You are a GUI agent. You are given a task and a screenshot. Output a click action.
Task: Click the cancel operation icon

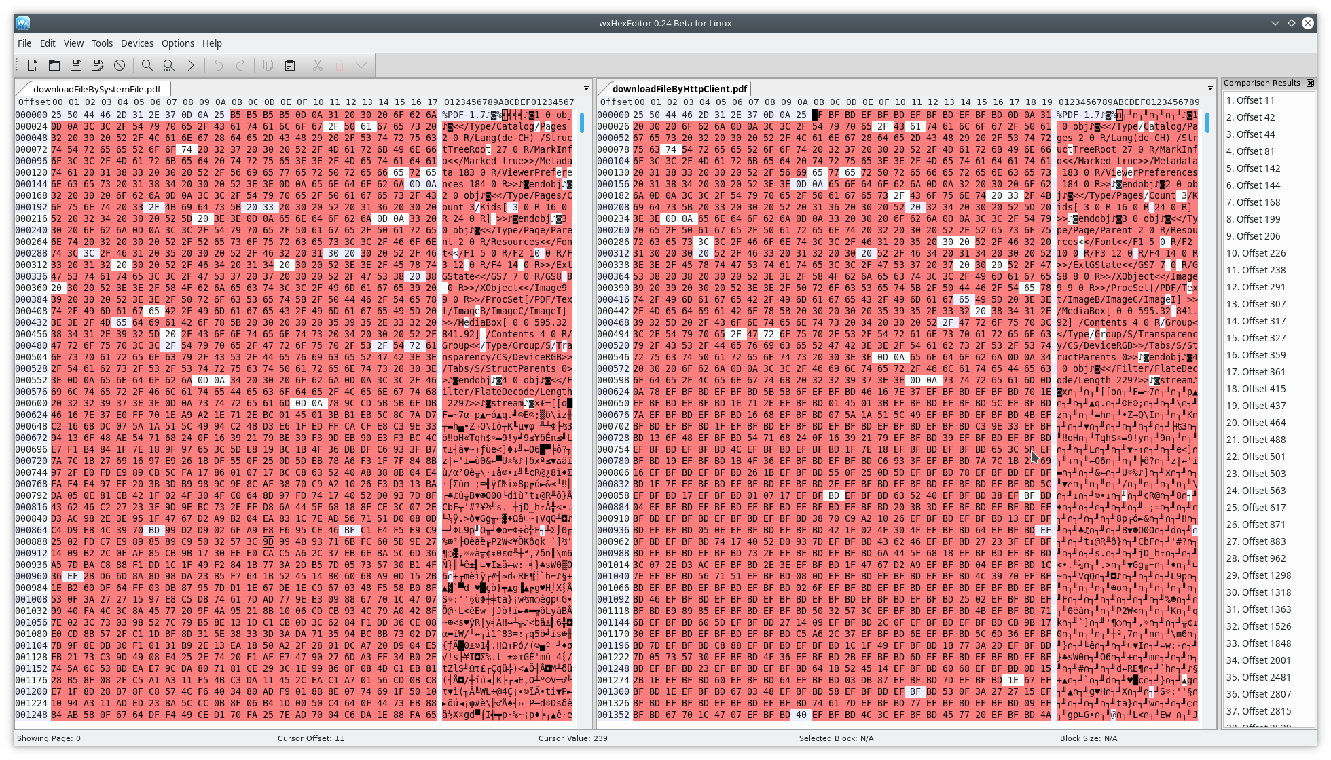(x=120, y=65)
